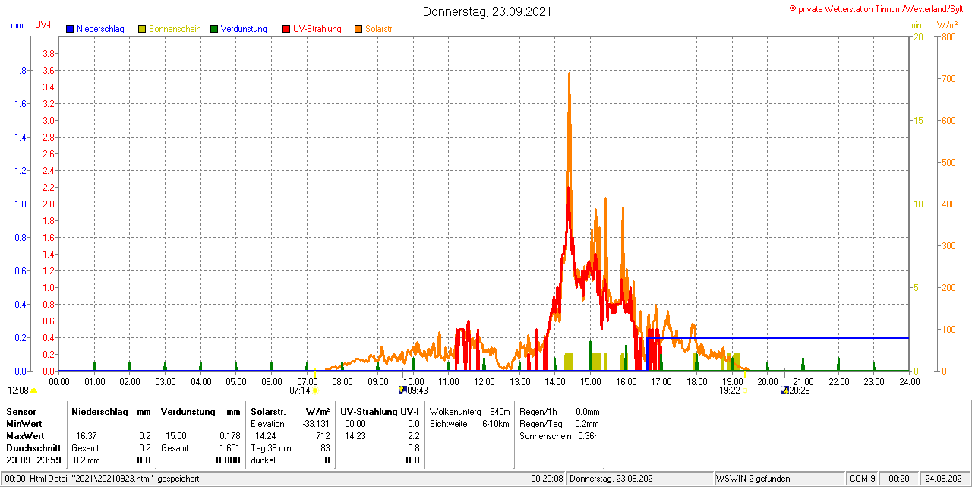
Task: Click the mm axis unit label
Action: (x=17, y=25)
